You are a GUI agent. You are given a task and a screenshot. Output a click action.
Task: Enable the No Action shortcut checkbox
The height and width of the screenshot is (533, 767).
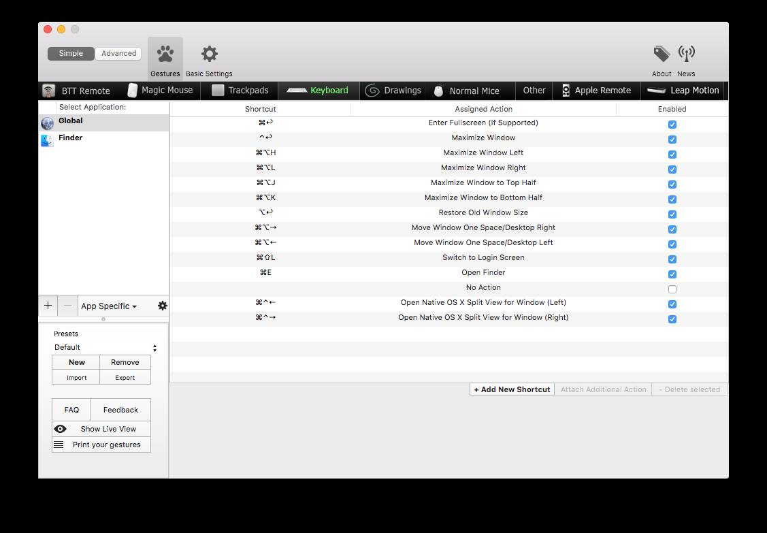672,289
